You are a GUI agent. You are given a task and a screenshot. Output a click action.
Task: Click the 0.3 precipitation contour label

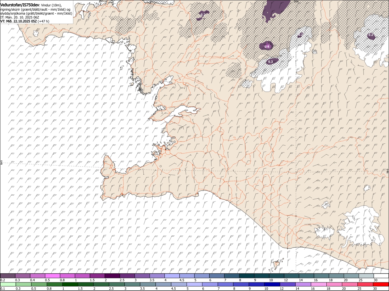point(270,62)
